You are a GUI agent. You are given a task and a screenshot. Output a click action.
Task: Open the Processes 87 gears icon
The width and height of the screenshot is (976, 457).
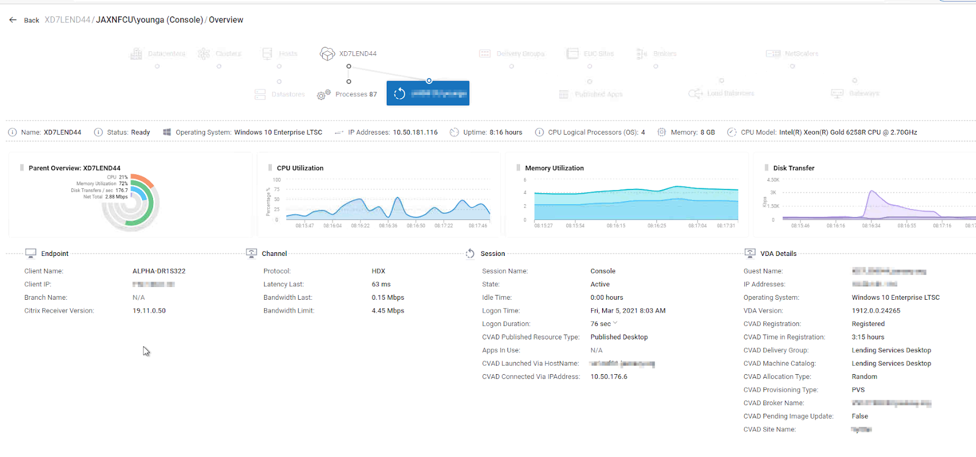(324, 94)
